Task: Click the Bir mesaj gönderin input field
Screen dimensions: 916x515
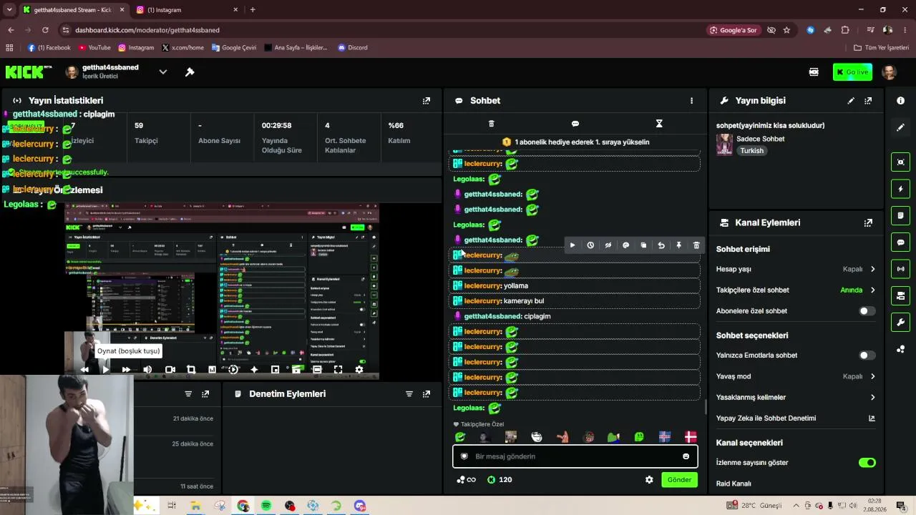Action: pyautogui.click(x=575, y=456)
